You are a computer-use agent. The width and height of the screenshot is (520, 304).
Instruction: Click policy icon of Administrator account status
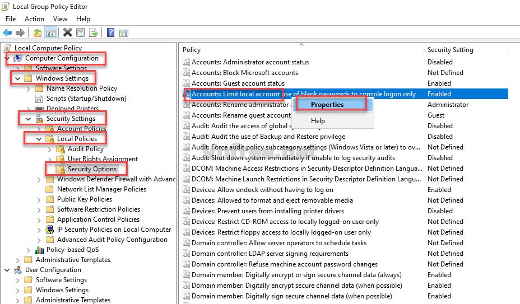pyautogui.click(x=187, y=62)
